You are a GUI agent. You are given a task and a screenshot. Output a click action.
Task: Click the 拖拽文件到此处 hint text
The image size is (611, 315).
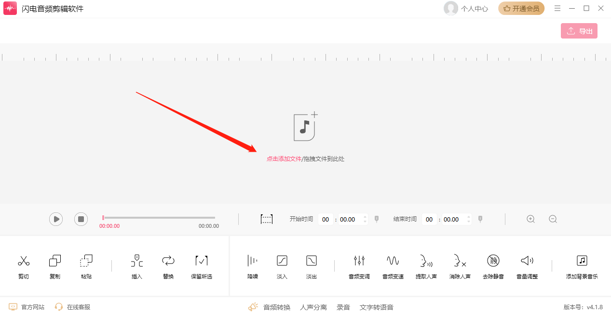[x=324, y=158]
